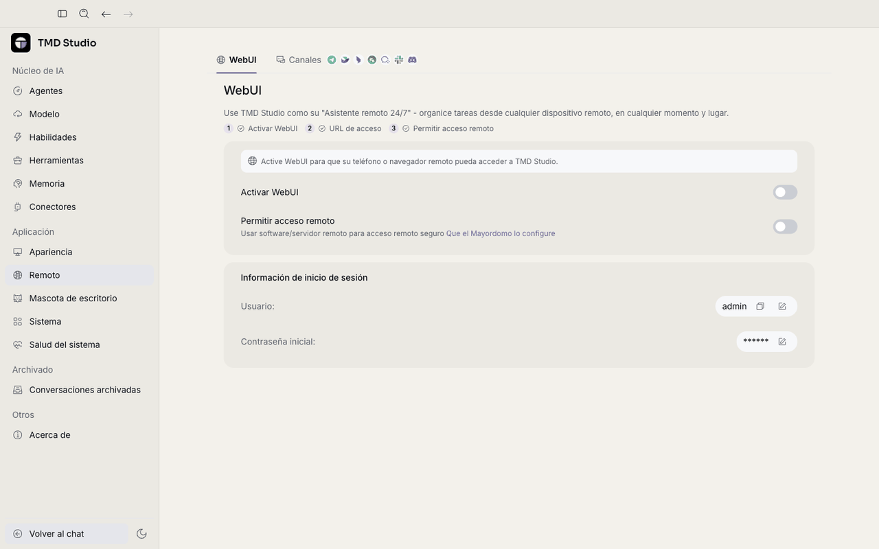
Task: Go forward with the right arrow
Action: (x=128, y=14)
